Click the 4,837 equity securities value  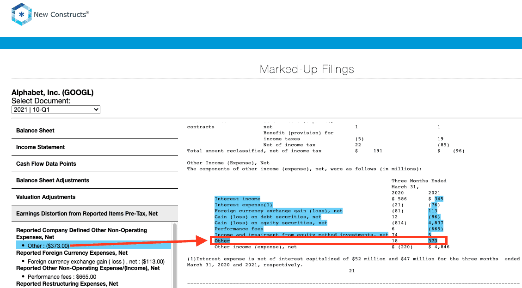point(436,223)
